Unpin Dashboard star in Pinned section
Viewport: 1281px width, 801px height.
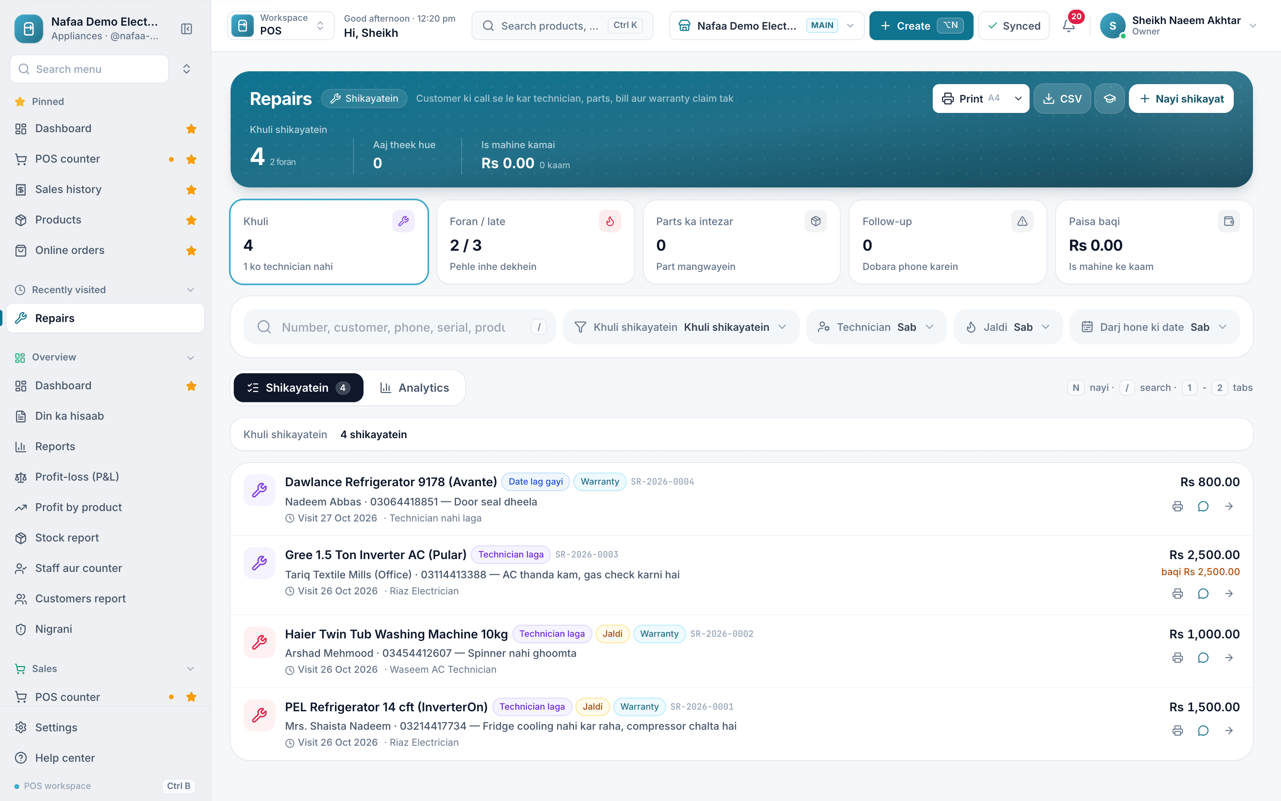191,129
